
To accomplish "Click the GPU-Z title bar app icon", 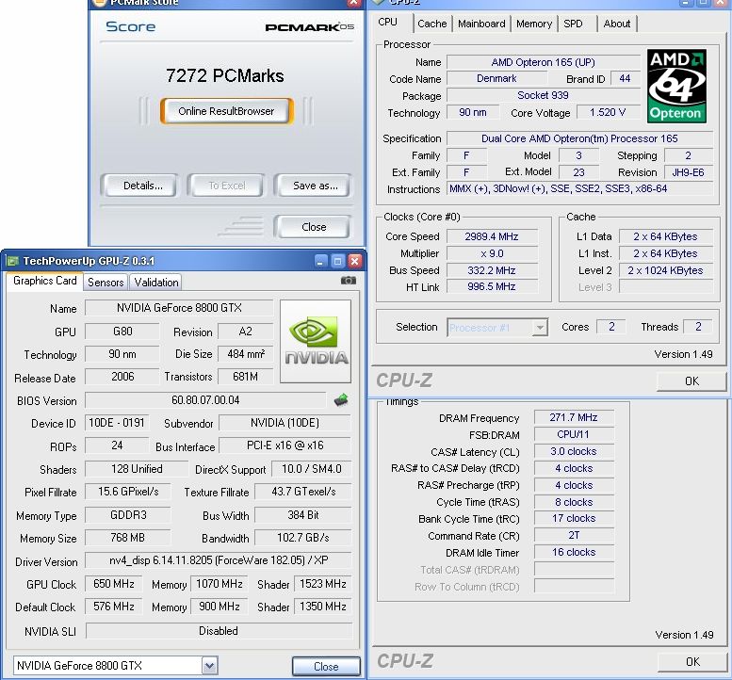I will tap(12, 261).
